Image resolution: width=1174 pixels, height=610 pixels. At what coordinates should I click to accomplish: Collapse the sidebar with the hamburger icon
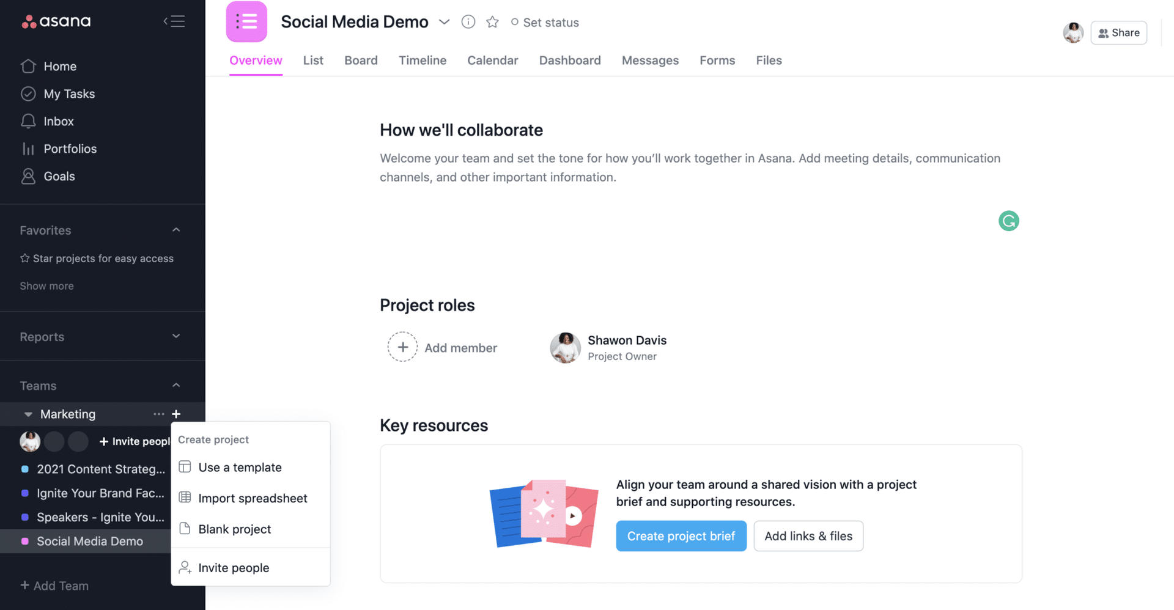click(174, 21)
